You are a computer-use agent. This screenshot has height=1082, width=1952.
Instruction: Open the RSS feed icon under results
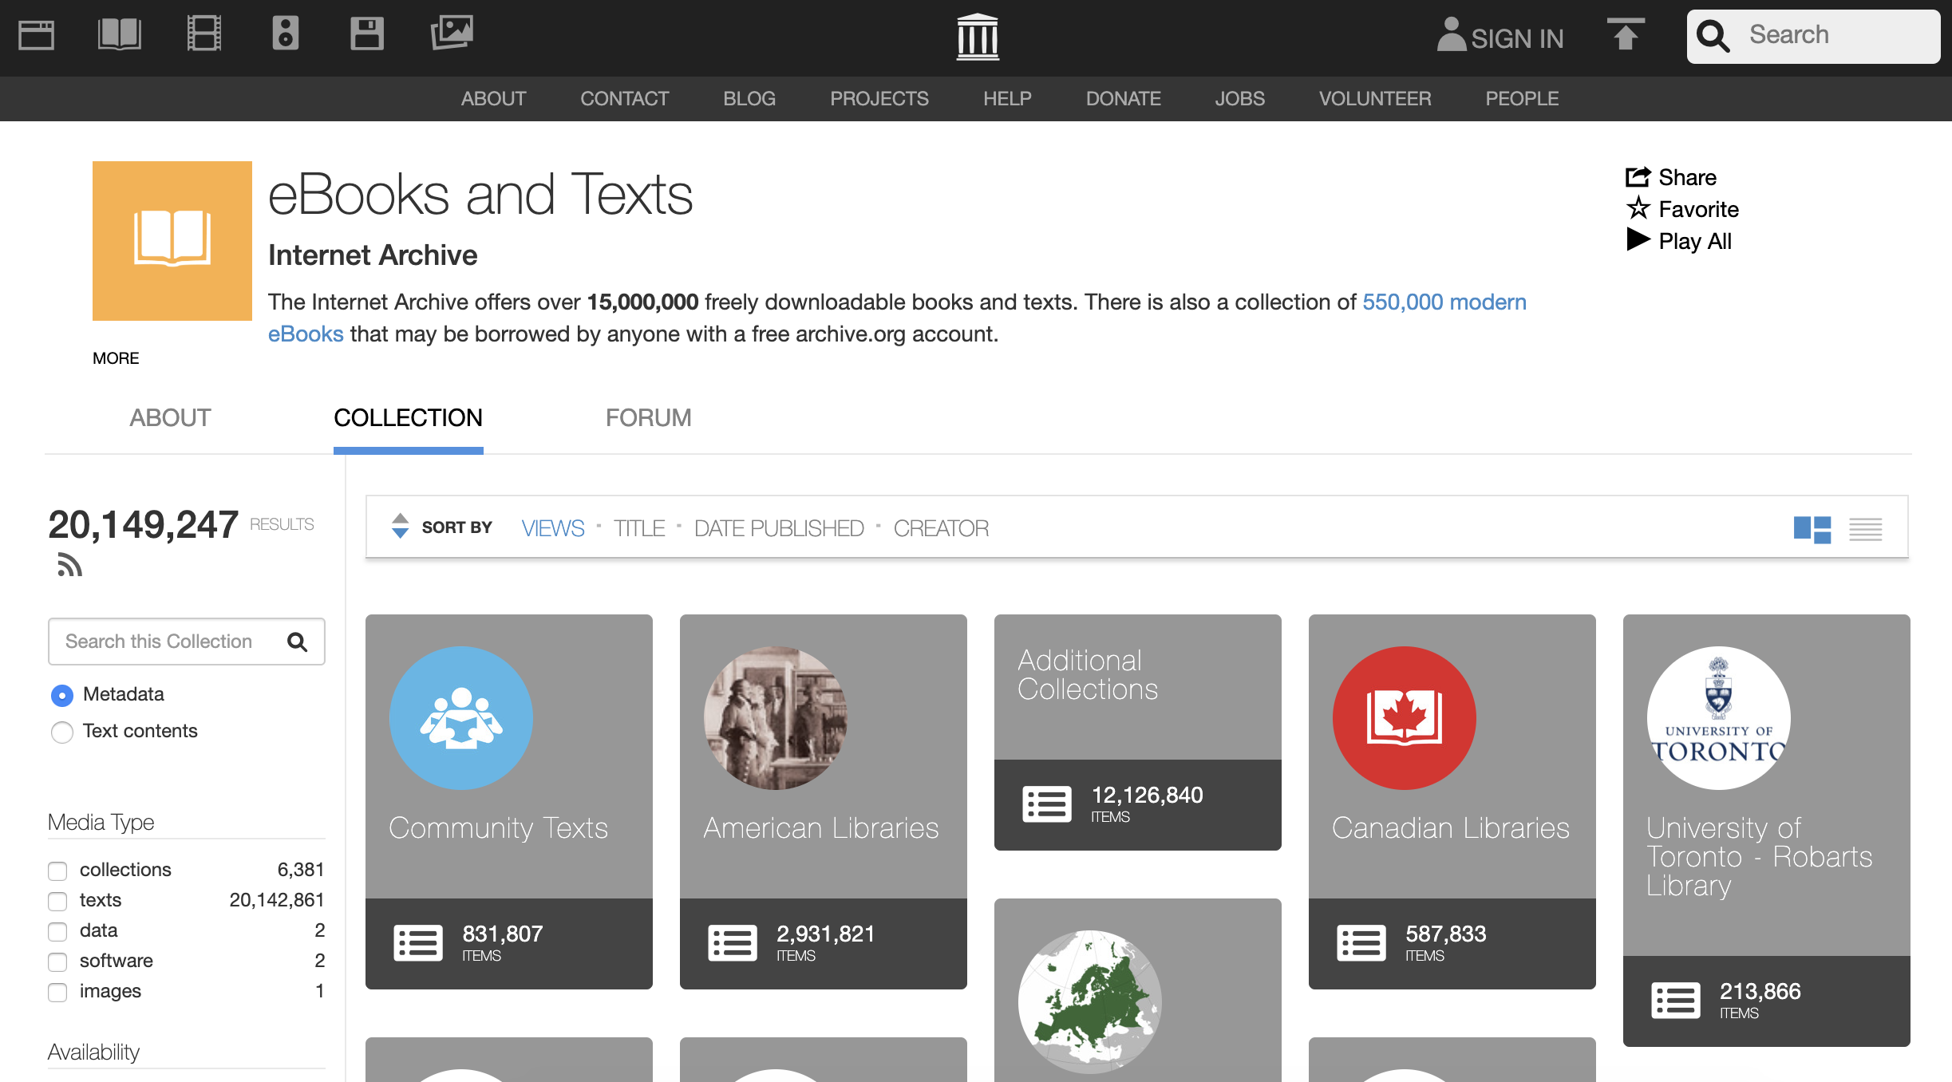(x=69, y=565)
